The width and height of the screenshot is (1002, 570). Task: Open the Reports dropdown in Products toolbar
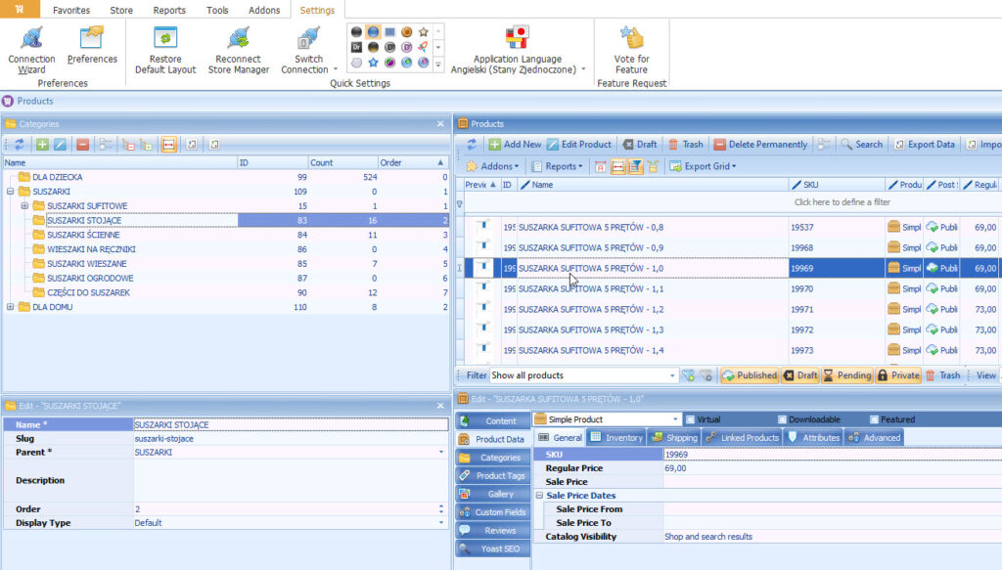tap(557, 166)
